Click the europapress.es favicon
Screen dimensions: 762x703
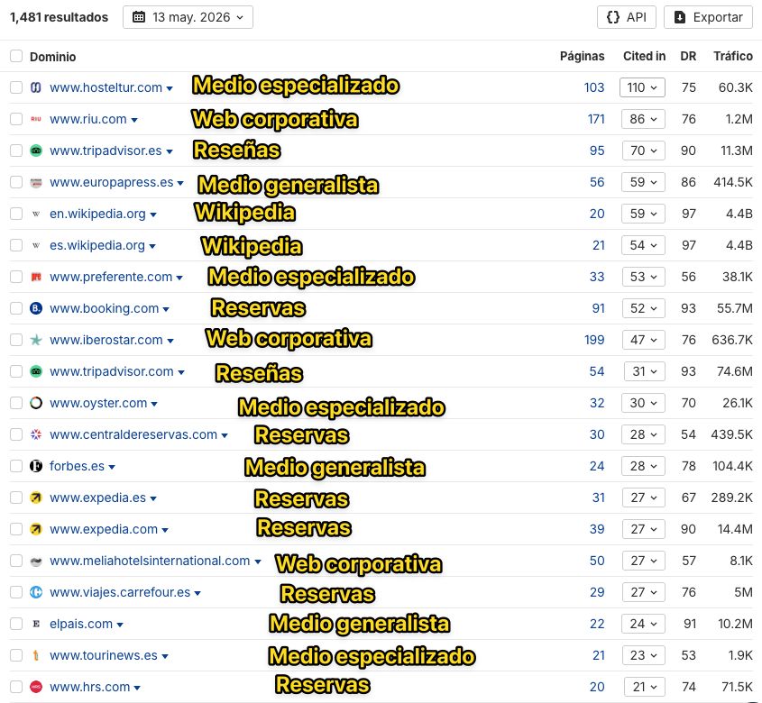click(36, 182)
